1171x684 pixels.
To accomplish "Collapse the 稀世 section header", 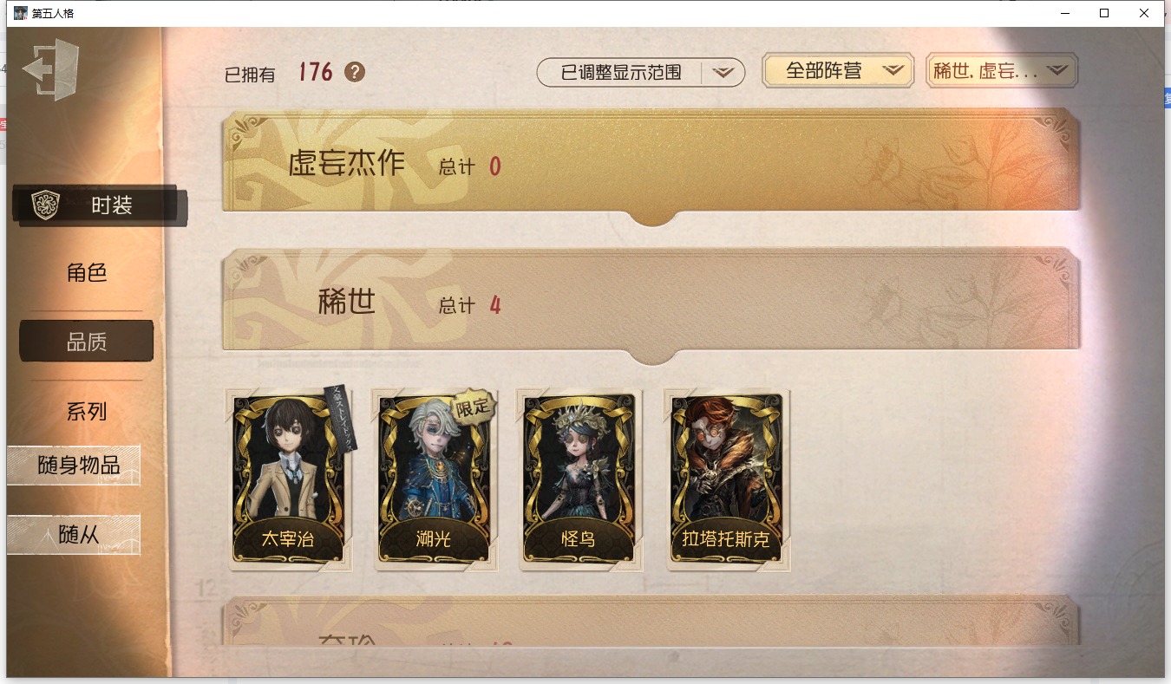I will (651, 304).
